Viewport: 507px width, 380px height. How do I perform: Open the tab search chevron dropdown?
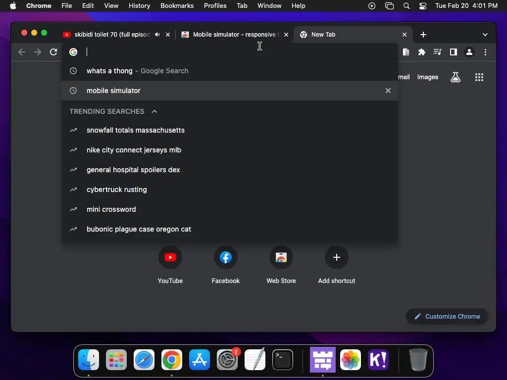pos(485,35)
